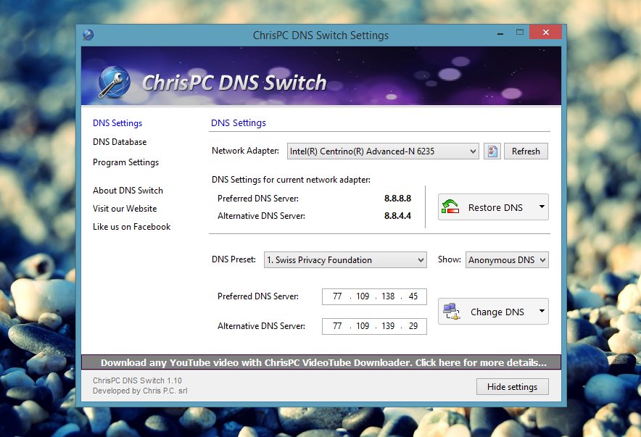Maximize the ChrisPC DNS Switch window
Viewport: 641px width, 437px height.
pyautogui.click(x=520, y=33)
